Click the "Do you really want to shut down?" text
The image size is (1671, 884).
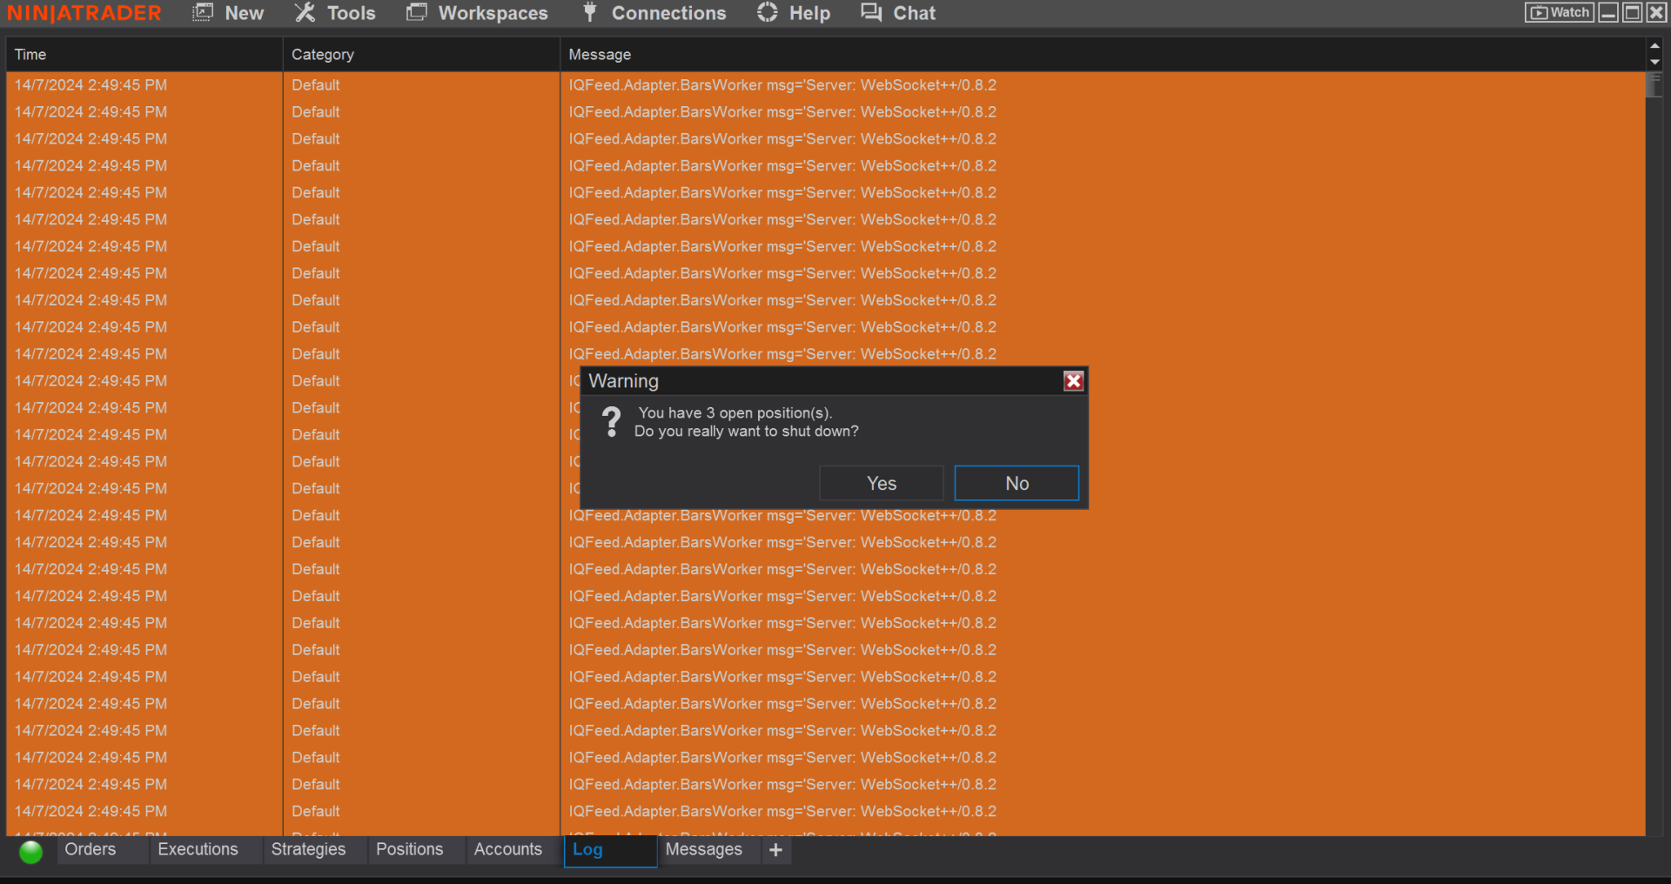coord(747,432)
